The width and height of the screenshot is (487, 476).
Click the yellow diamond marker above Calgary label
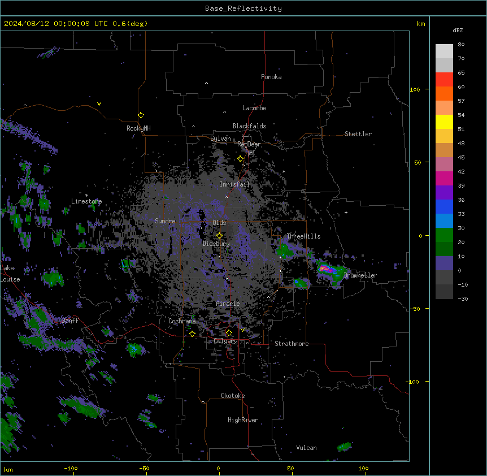(229, 333)
